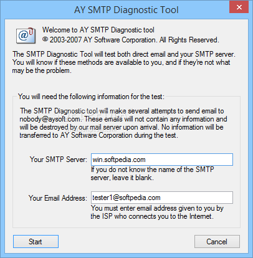Click the Start button

pyautogui.click(x=36, y=241)
